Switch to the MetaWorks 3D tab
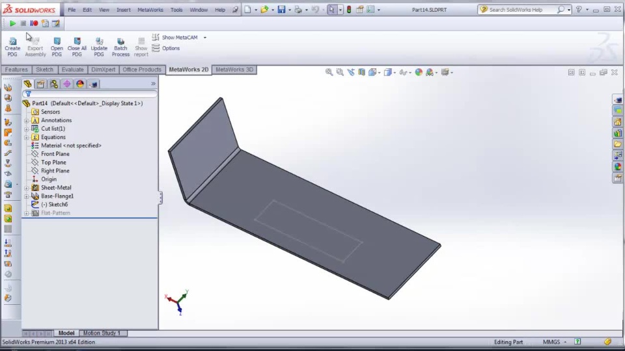The image size is (625, 351). click(x=234, y=70)
